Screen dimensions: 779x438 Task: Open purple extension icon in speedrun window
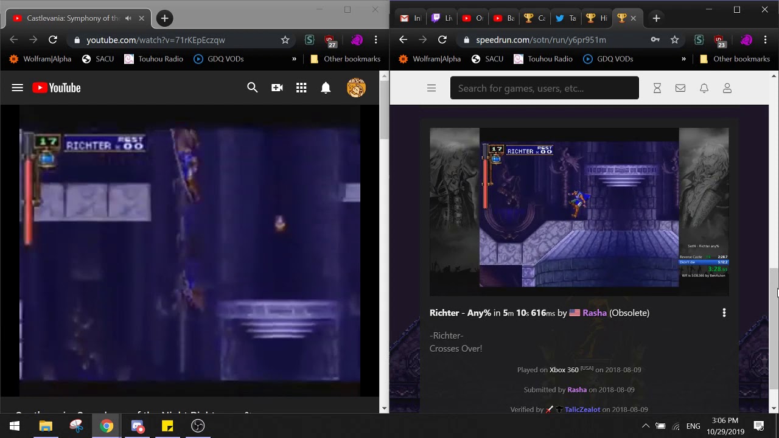pos(746,40)
